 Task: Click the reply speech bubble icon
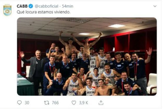[19, 102]
